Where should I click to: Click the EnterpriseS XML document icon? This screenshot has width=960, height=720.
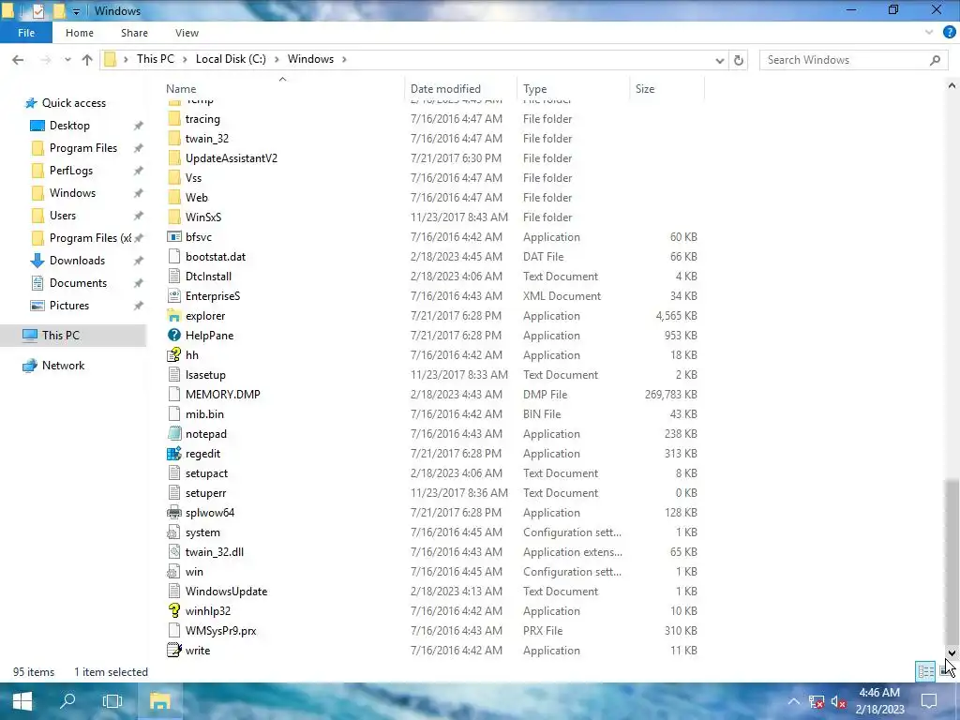click(x=173, y=296)
